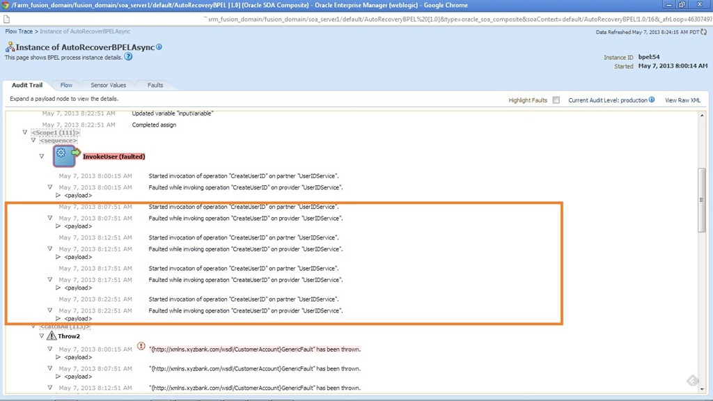
Task: Click the audit trail scroll-up arrow
Action: click(x=703, y=116)
